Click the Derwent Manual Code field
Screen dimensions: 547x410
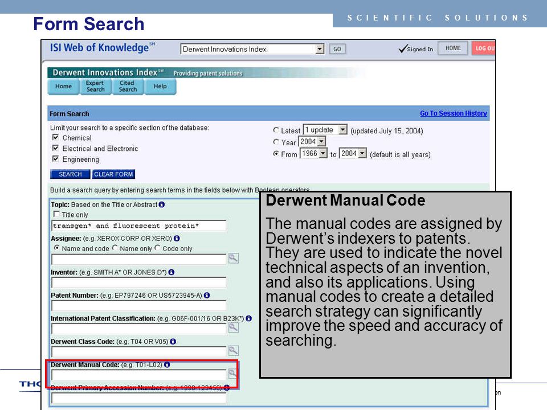click(x=139, y=375)
